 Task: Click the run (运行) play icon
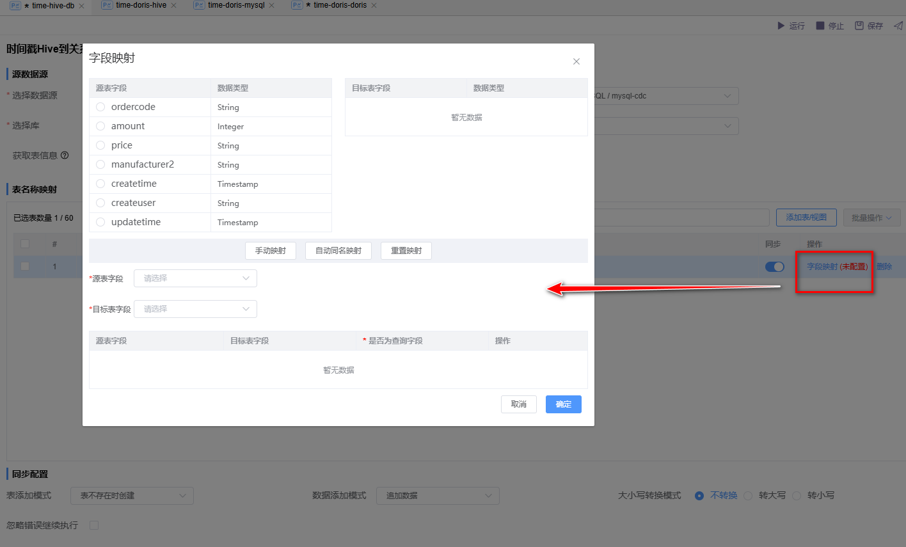[x=781, y=26]
